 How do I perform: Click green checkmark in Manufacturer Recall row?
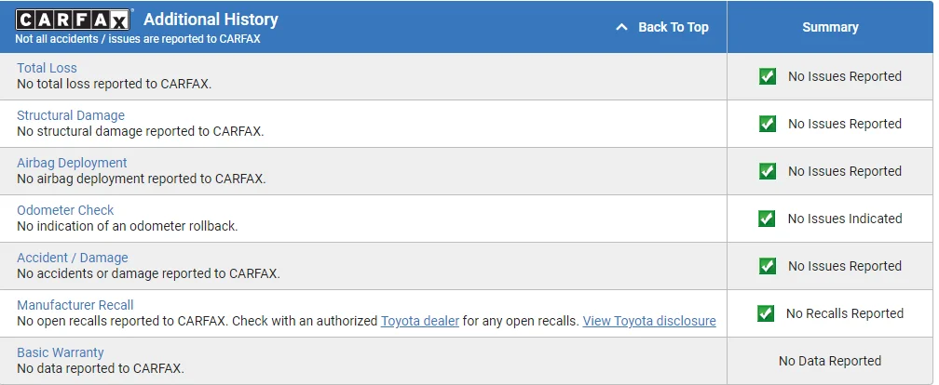tap(766, 313)
